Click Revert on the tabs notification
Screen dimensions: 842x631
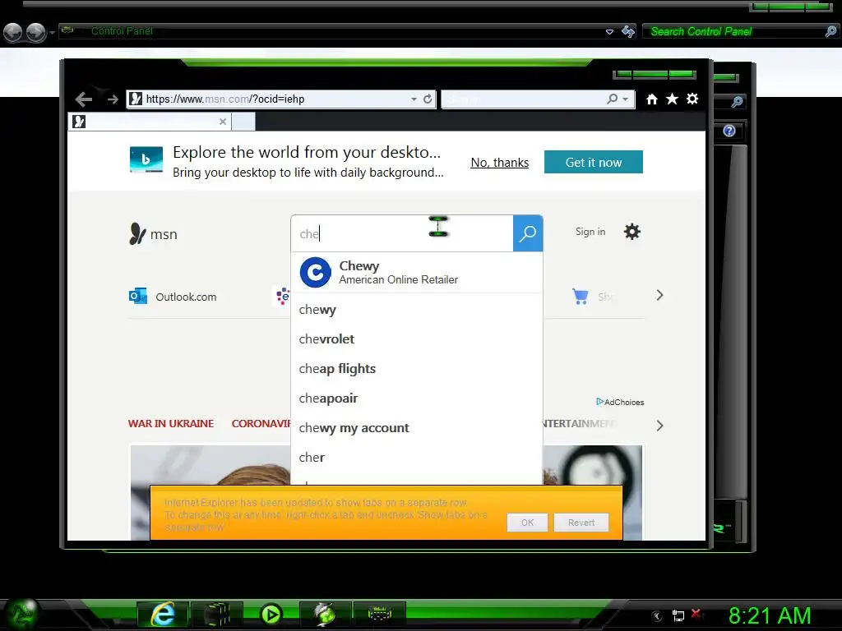(x=581, y=523)
